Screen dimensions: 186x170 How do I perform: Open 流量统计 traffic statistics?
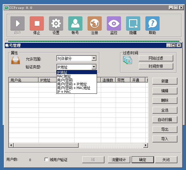point(119,160)
